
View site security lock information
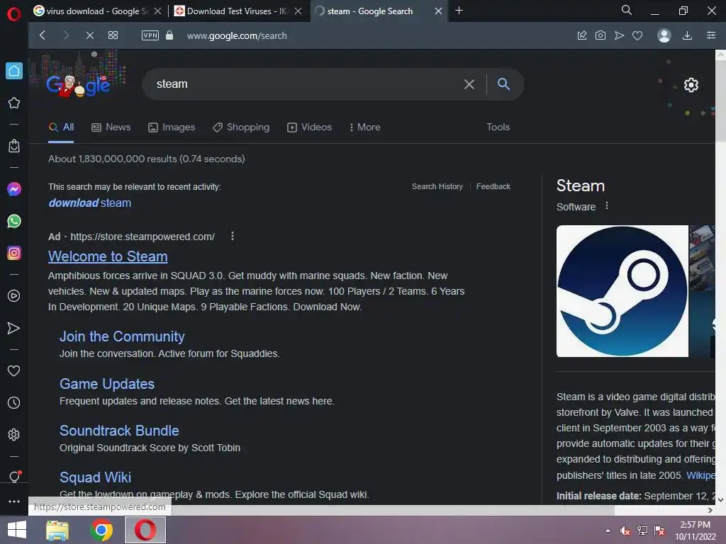tap(169, 35)
